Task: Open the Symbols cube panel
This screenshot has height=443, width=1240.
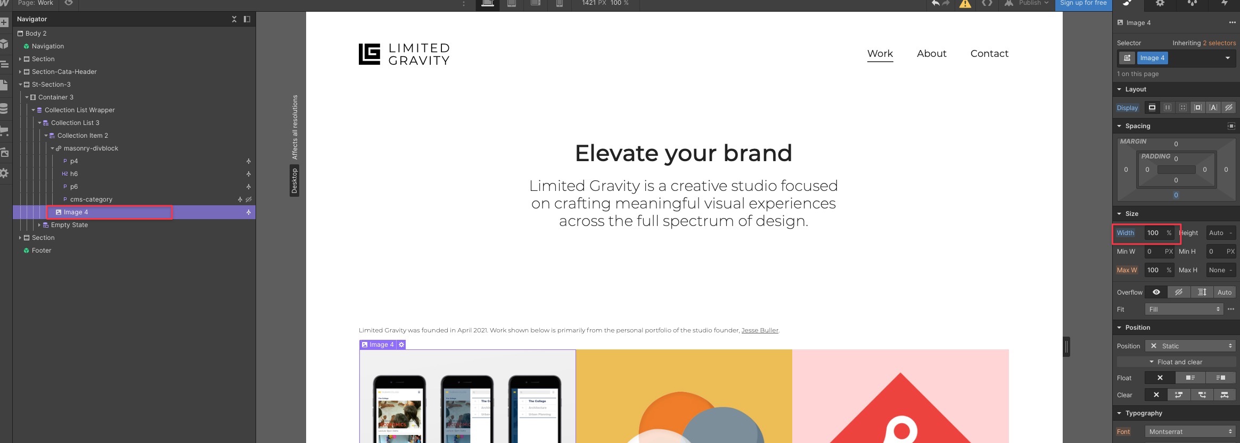Action: click(4, 44)
